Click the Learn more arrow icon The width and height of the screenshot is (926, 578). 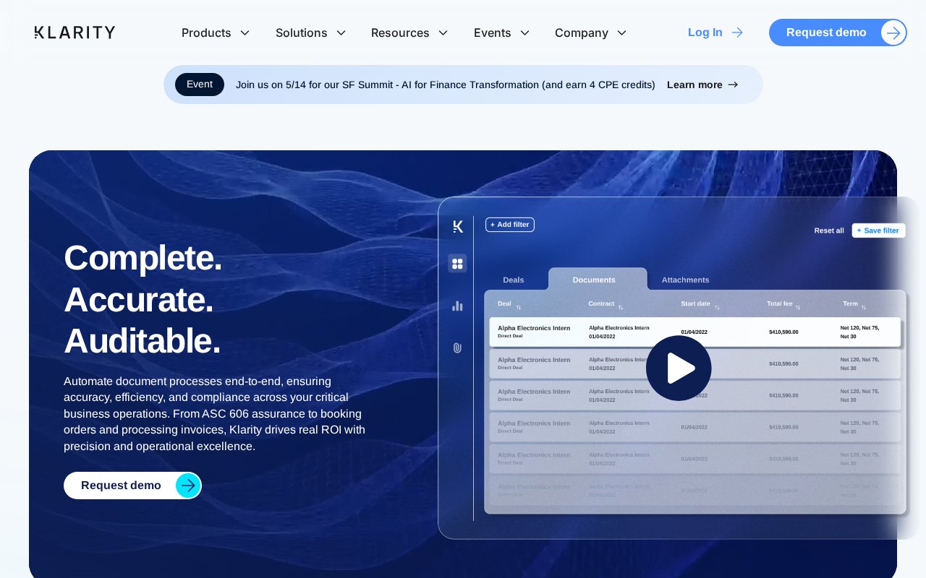tap(733, 85)
